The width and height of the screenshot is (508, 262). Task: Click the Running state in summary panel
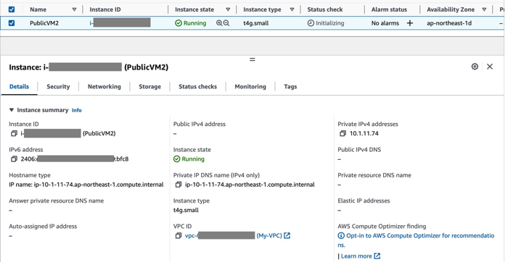click(x=189, y=159)
